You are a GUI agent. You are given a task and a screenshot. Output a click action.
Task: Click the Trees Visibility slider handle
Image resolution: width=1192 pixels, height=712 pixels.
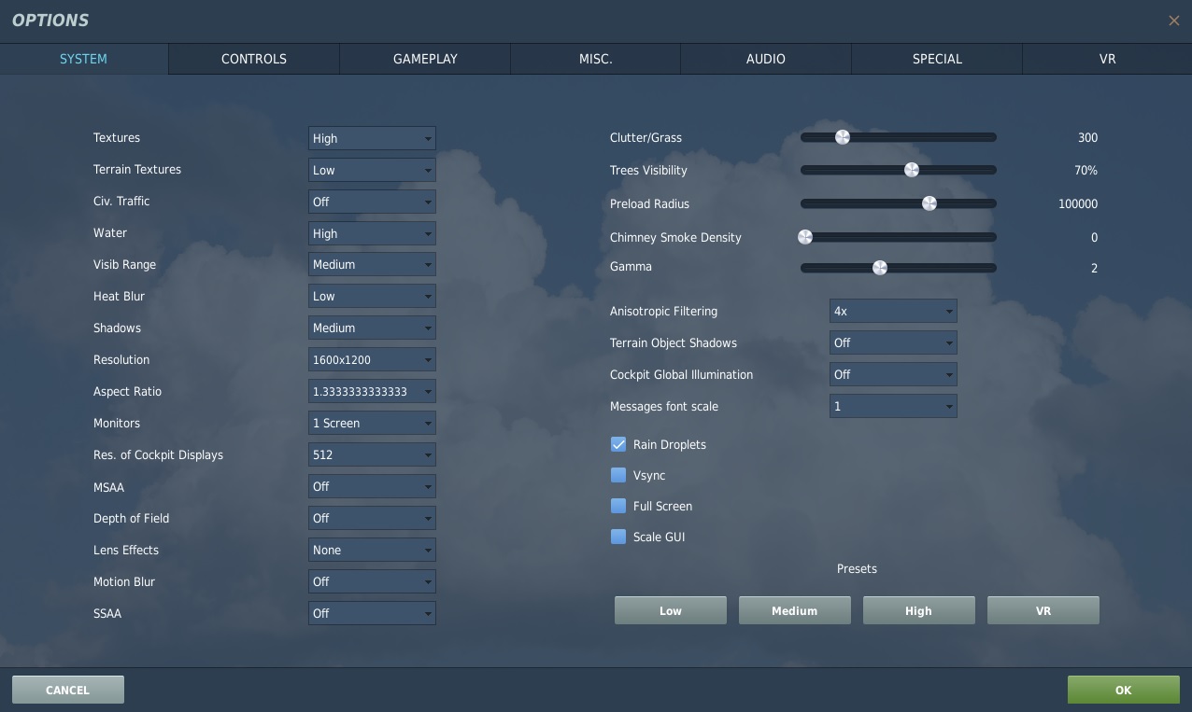pos(912,170)
